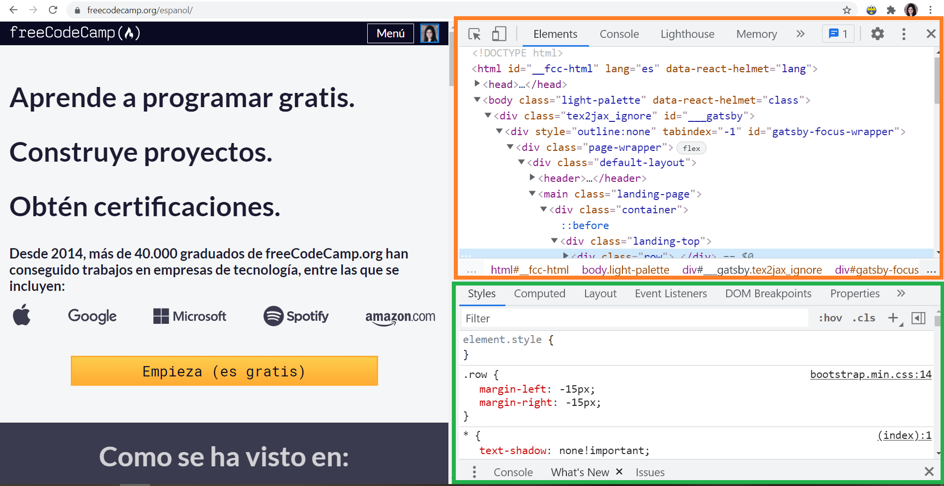Image resolution: width=944 pixels, height=486 pixels.
Task: Toggle element state with :hov
Action: 830,318
